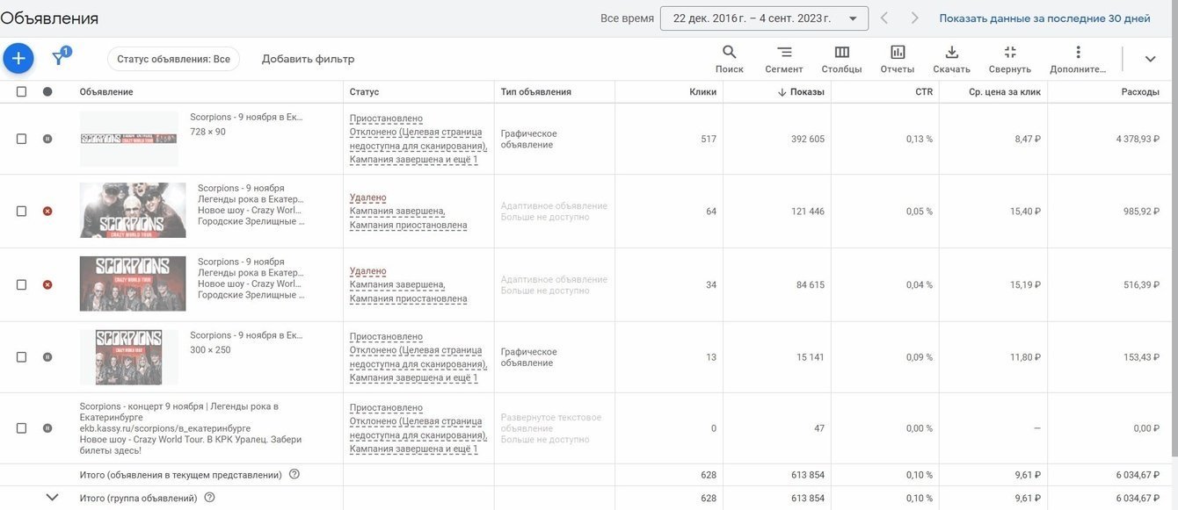Select the checkbox for 728 × 90 ad row

pyautogui.click(x=21, y=139)
